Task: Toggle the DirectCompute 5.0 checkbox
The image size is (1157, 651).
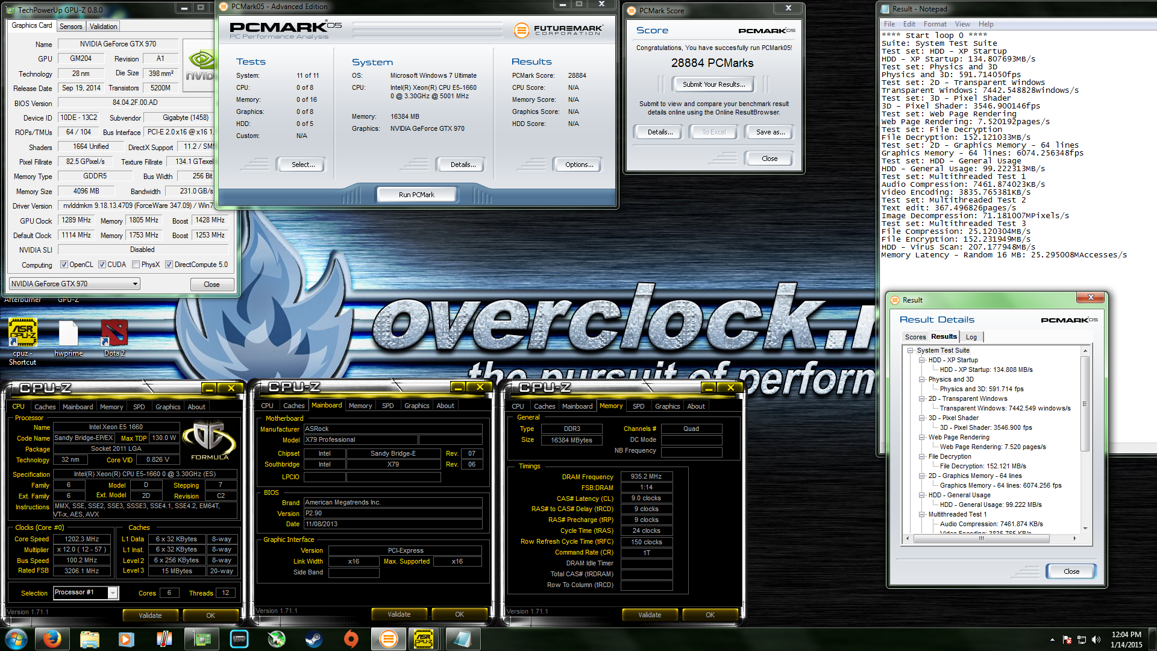Action: pyautogui.click(x=169, y=265)
